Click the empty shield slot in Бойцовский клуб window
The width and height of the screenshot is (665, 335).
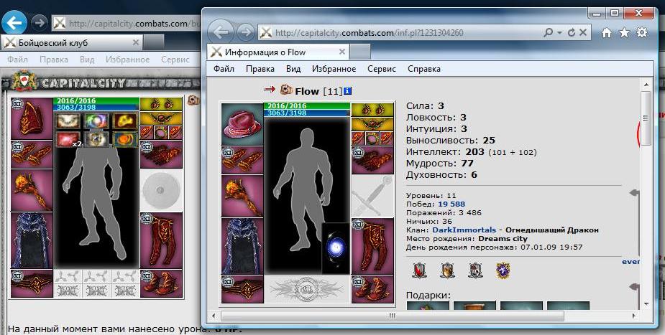pos(161,190)
